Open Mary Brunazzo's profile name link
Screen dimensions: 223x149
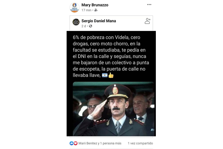pyautogui.click(x=95, y=5)
